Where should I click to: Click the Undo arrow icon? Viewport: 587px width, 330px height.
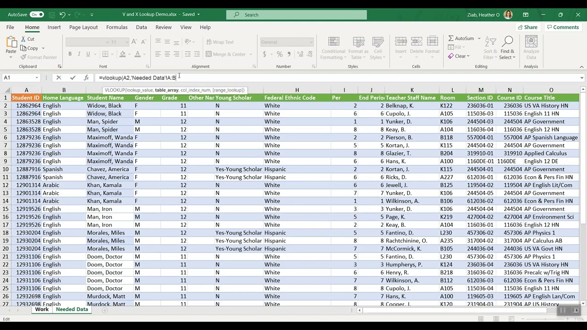click(x=62, y=15)
